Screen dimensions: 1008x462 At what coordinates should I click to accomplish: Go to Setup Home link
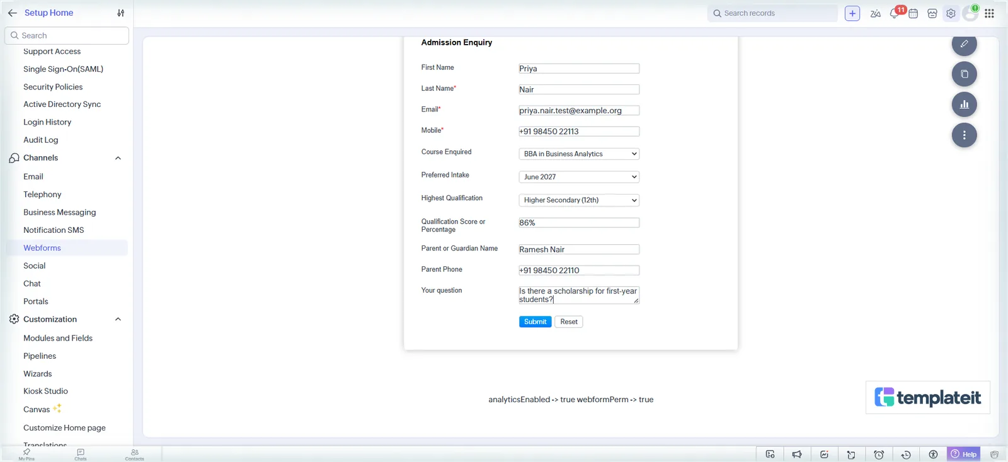[49, 13]
